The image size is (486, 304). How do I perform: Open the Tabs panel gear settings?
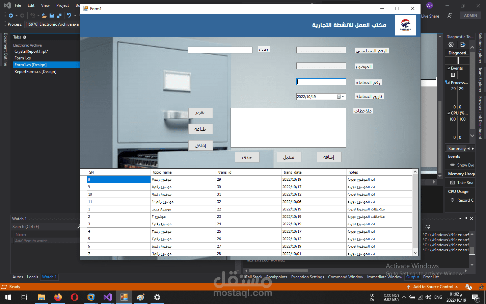pos(25,37)
